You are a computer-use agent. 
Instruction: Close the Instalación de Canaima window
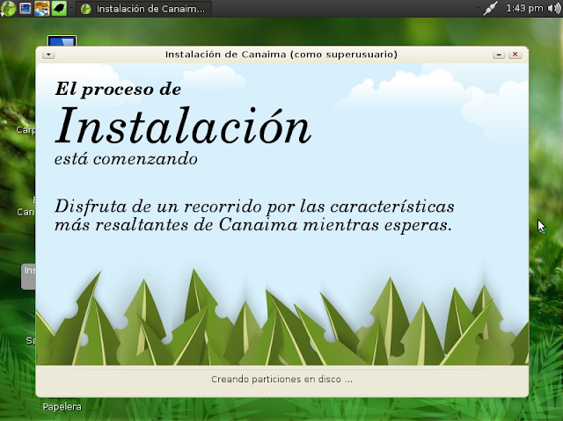point(515,54)
